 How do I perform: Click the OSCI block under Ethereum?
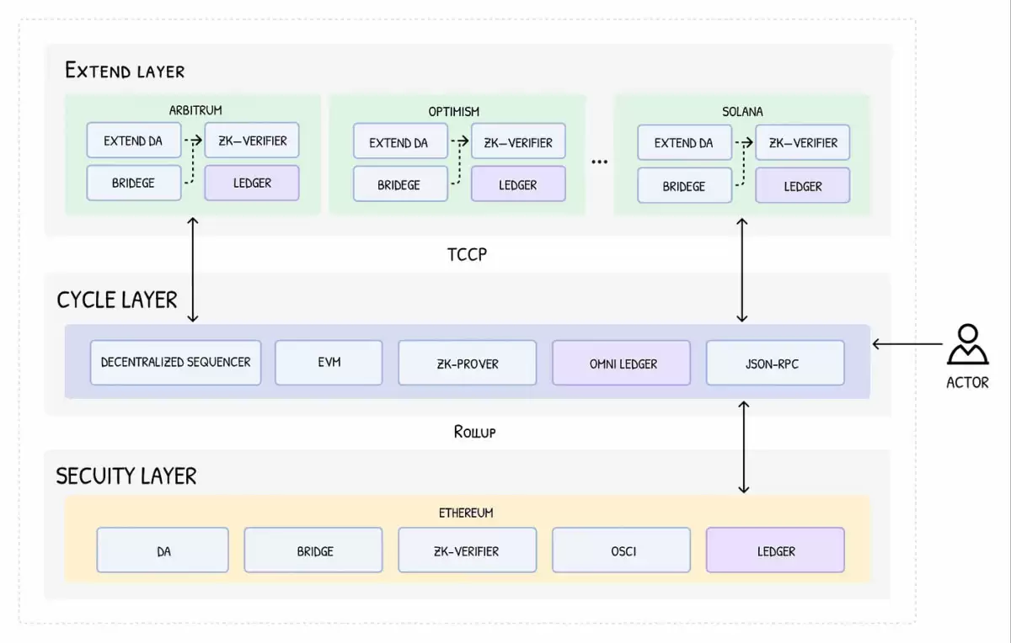tap(621, 550)
